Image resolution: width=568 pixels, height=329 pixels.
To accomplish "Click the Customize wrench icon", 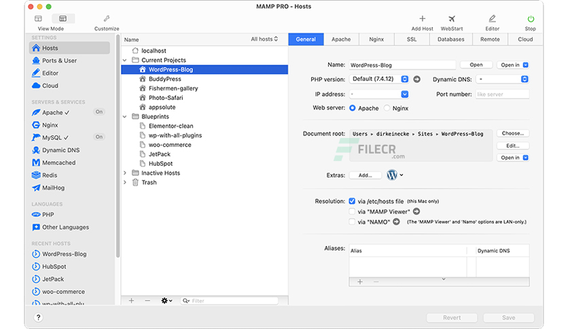I will tap(107, 18).
